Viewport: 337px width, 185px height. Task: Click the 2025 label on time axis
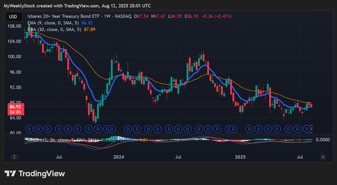240,157
